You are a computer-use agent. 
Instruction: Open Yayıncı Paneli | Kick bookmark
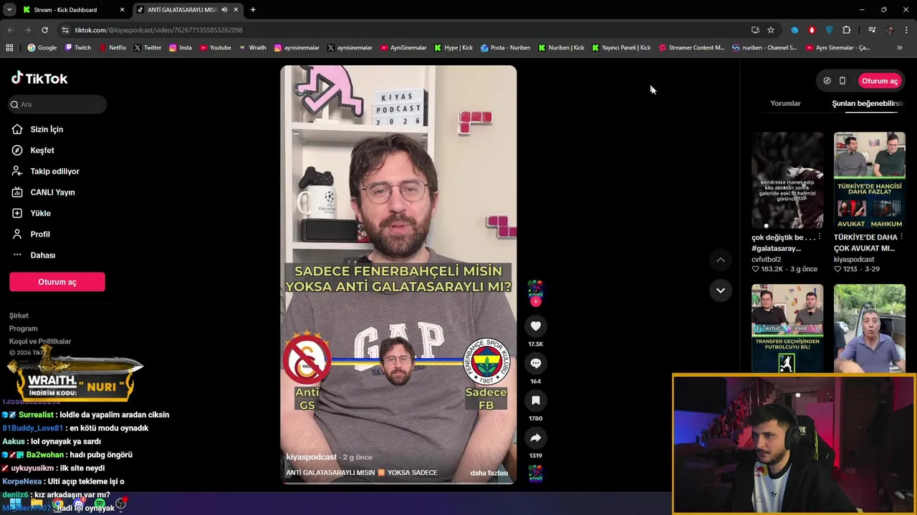(621, 48)
